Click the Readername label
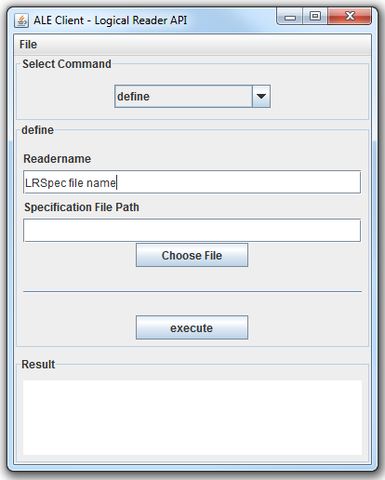This screenshot has height=480, width=385. coord(58,159)
